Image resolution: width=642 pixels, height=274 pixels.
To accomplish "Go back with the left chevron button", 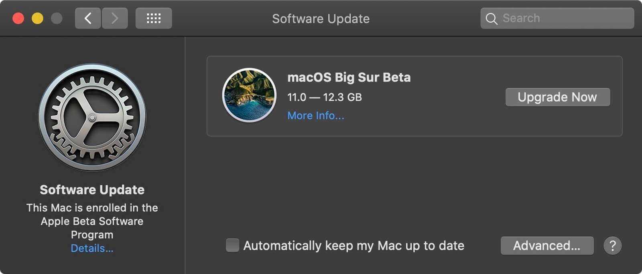I will pos(88,18).
